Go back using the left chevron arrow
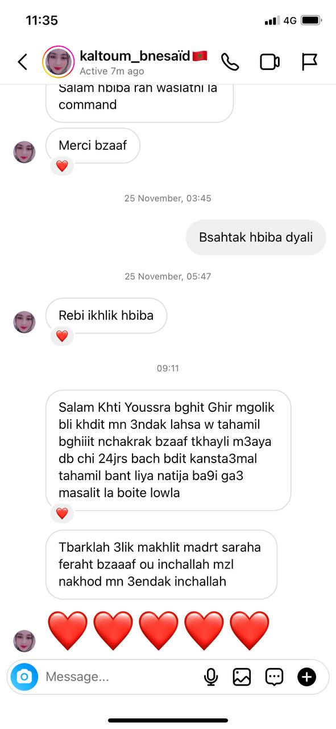This screenshot has height=729, width=336. (23, 62)
